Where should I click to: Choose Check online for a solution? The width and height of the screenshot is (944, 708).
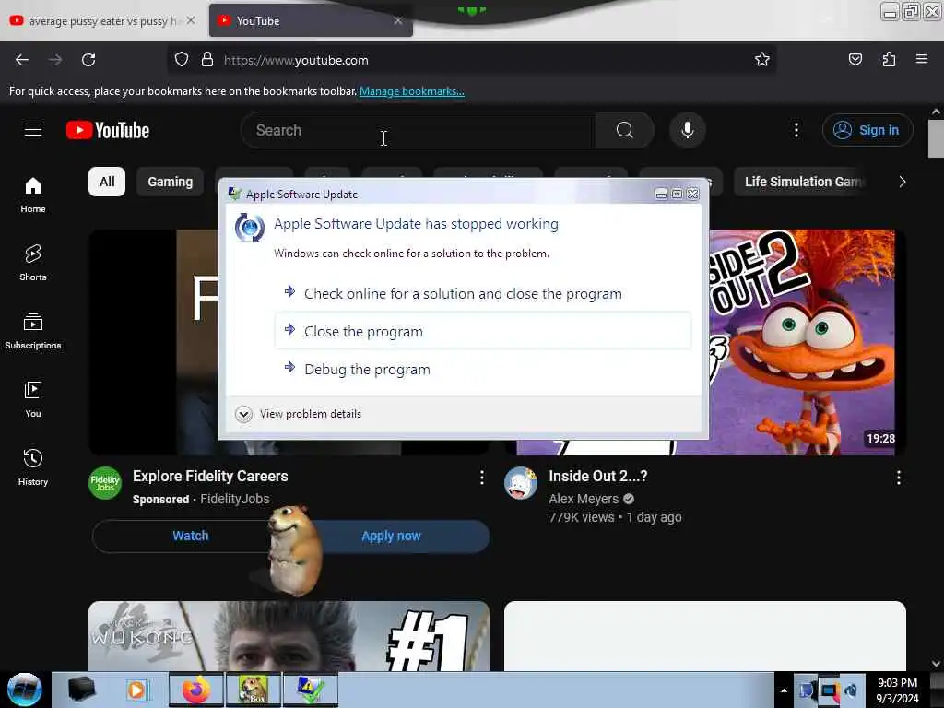tap(483, 294)
